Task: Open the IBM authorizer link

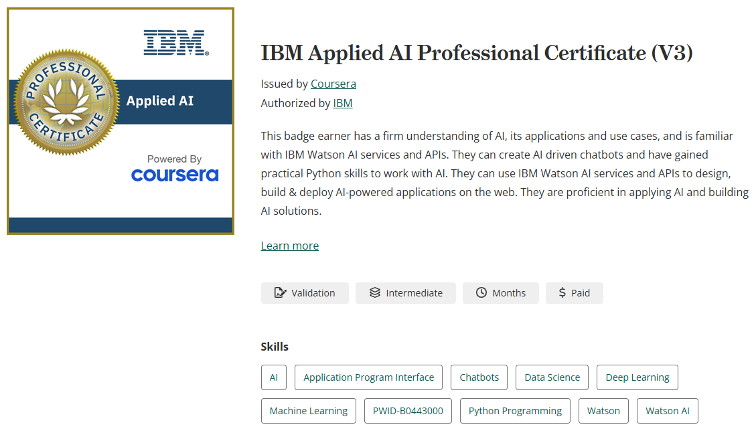Action: tap(342, 103)
